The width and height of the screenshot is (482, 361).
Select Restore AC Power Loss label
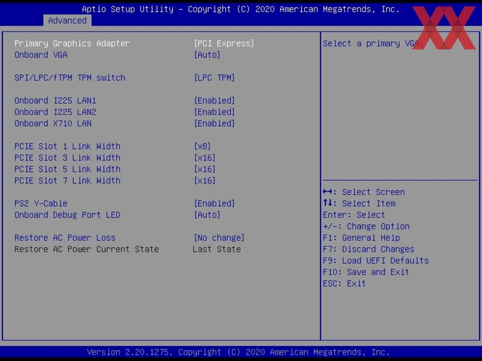tap(65, 237)
